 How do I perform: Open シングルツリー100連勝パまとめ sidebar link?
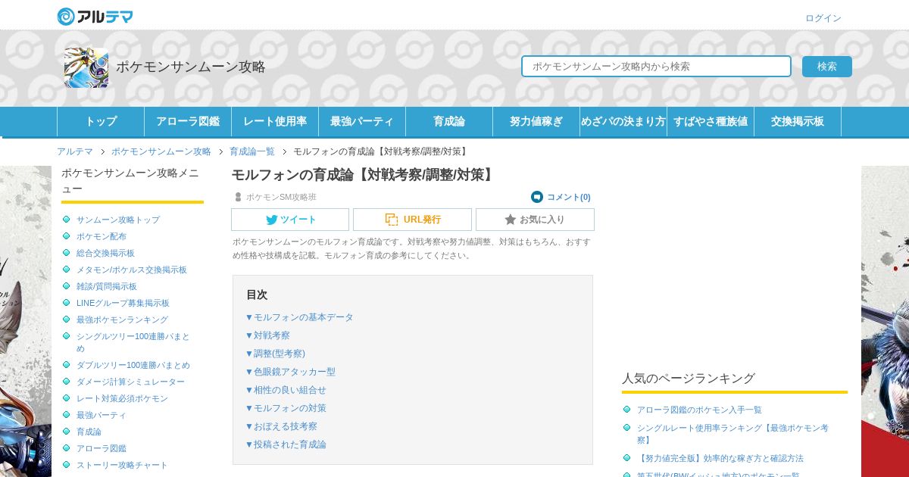(x=133, y=342)
